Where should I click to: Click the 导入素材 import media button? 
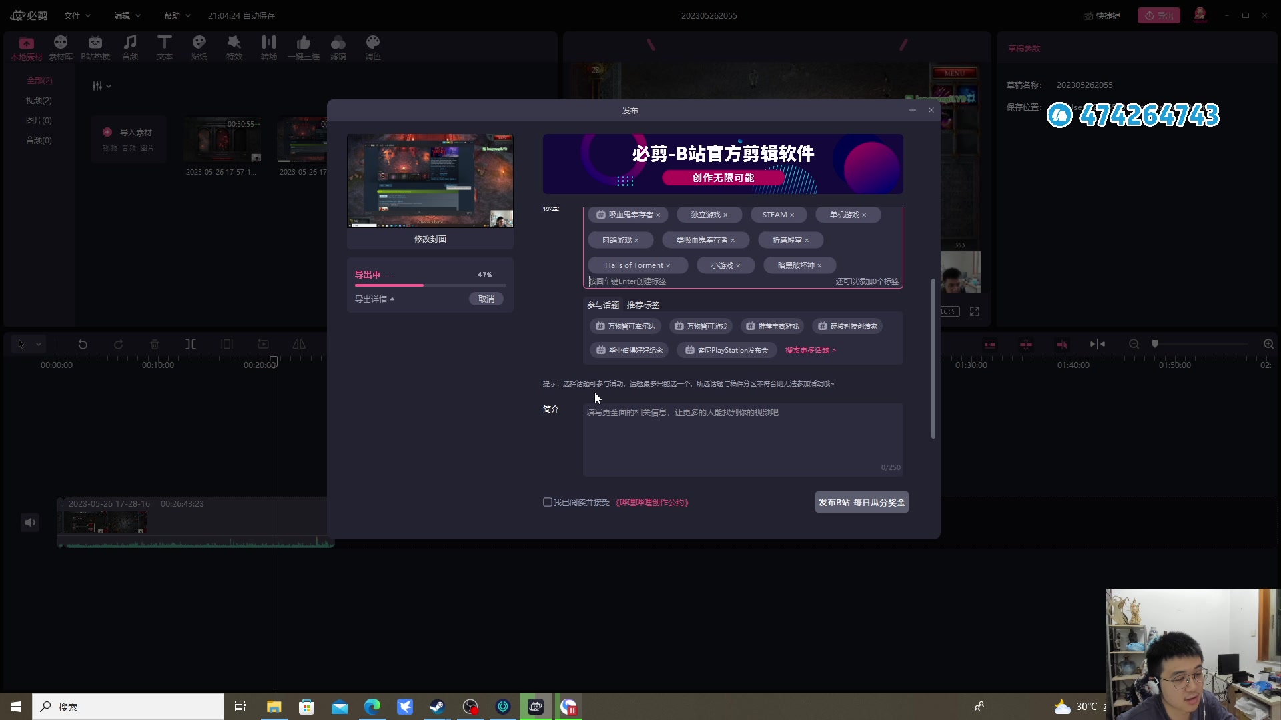pos(128,138)
